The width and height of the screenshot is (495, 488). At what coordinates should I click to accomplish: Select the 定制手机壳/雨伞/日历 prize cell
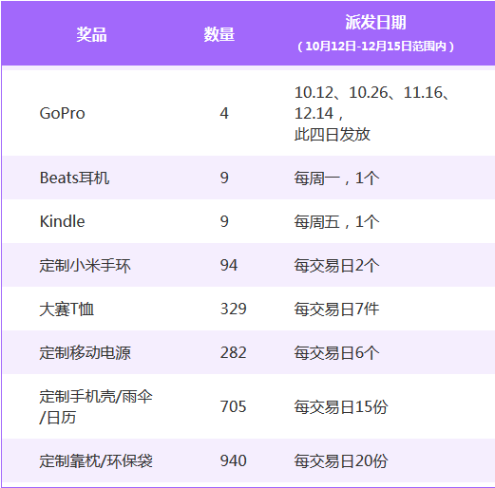[x=96, y=406]
